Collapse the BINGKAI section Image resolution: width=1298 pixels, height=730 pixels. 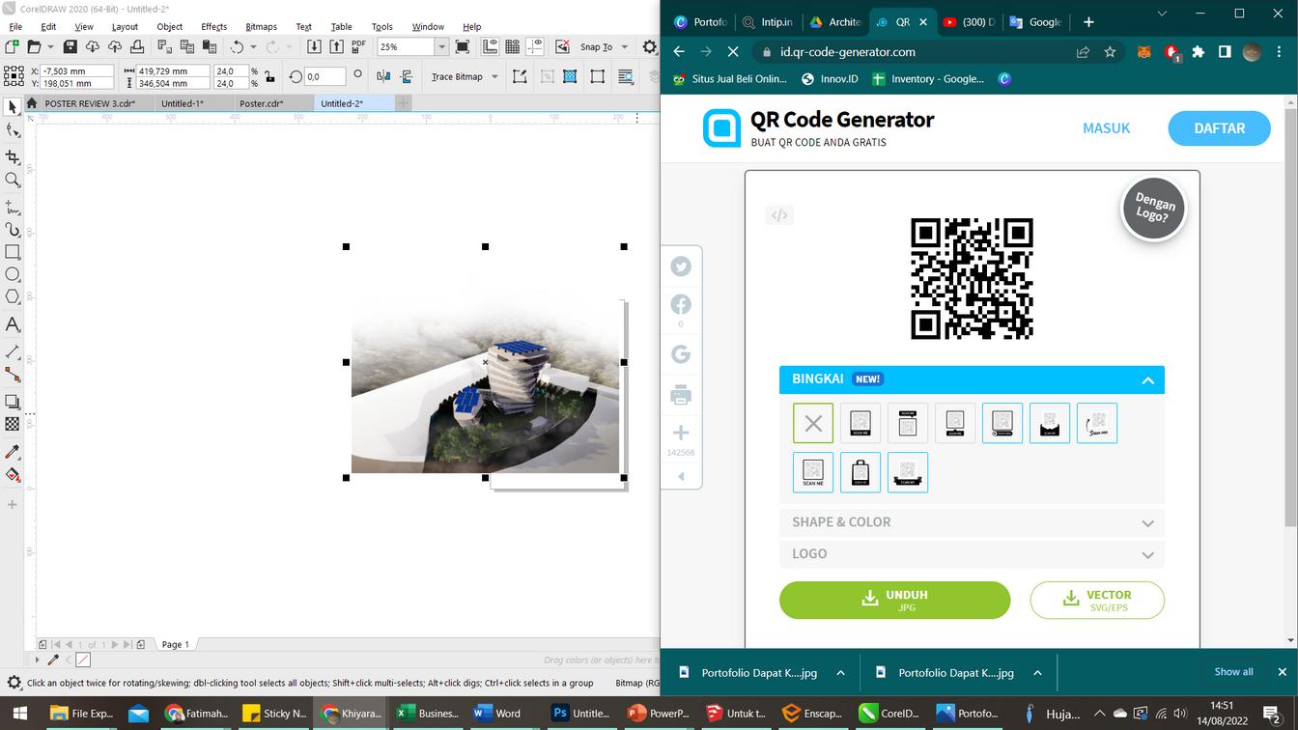[1147, 380]
